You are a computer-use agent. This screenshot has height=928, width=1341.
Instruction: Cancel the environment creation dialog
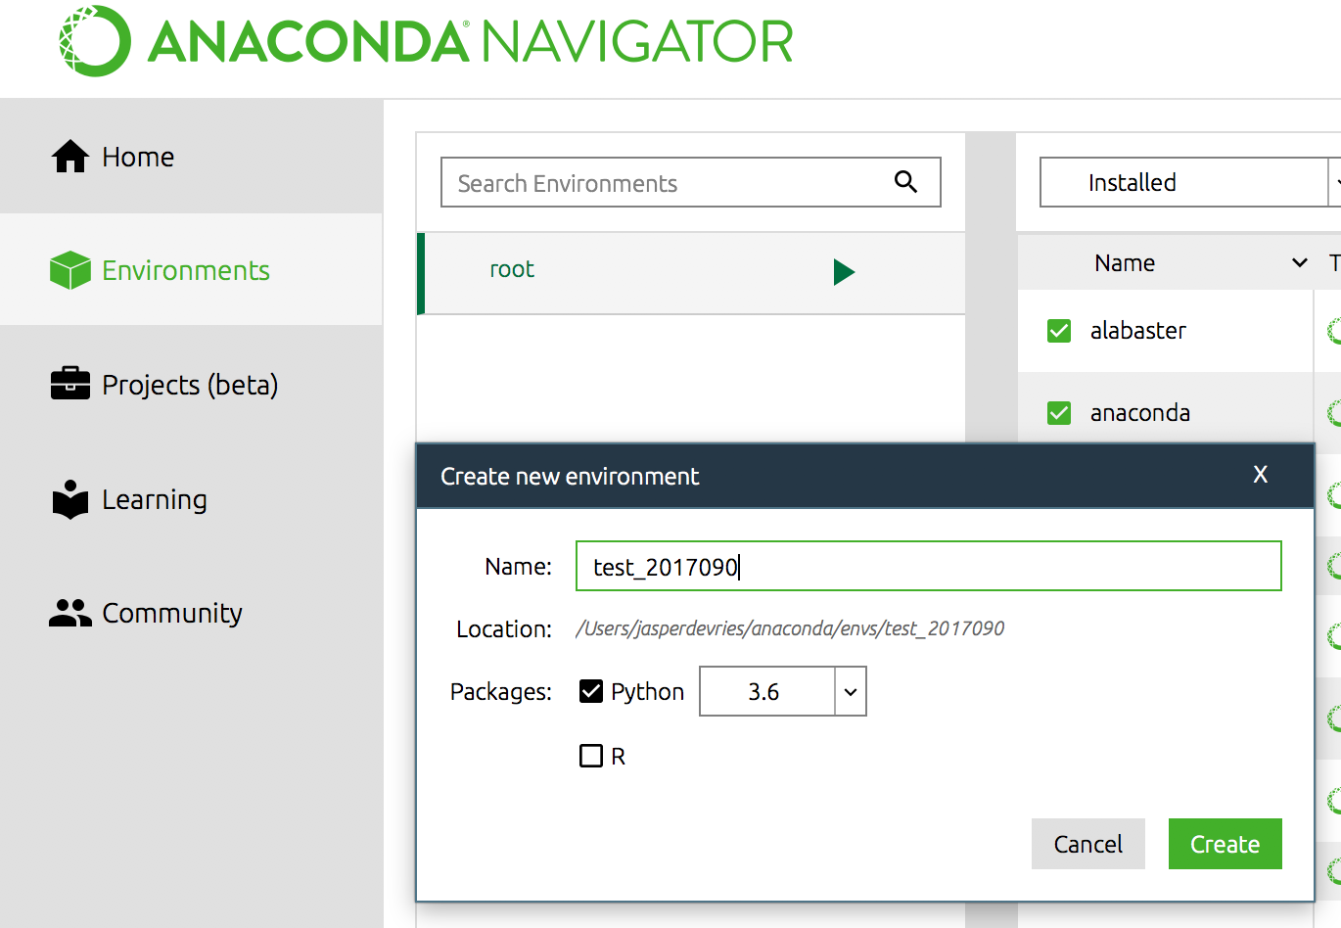1087,844
